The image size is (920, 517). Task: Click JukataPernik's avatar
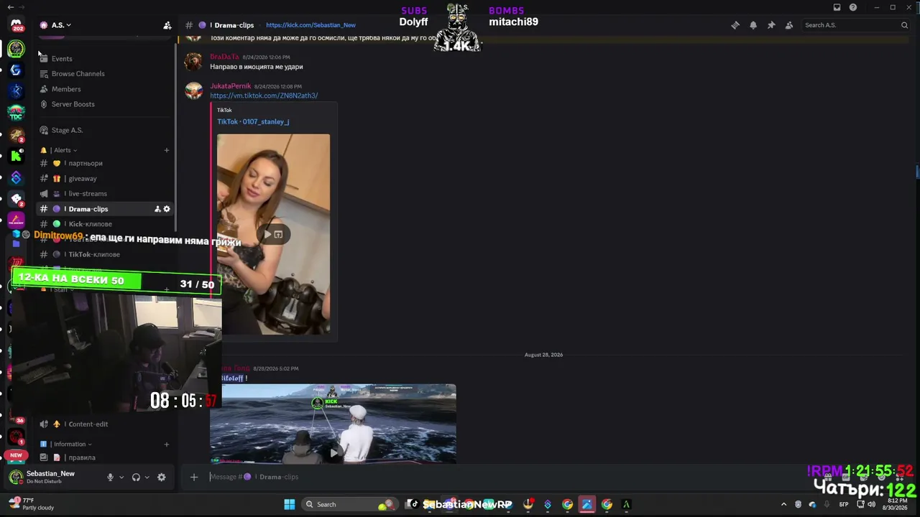193,90
